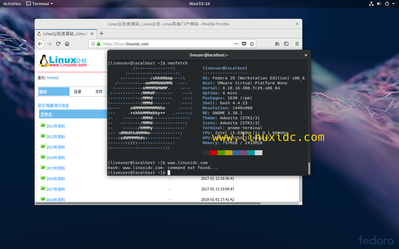Open folder icon for 2016年资料
This screenshot has height=249, width=399.
[x=43, y=178]
